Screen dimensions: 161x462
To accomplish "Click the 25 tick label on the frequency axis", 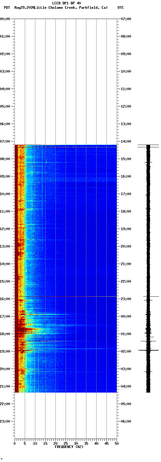I will [66, 444].
